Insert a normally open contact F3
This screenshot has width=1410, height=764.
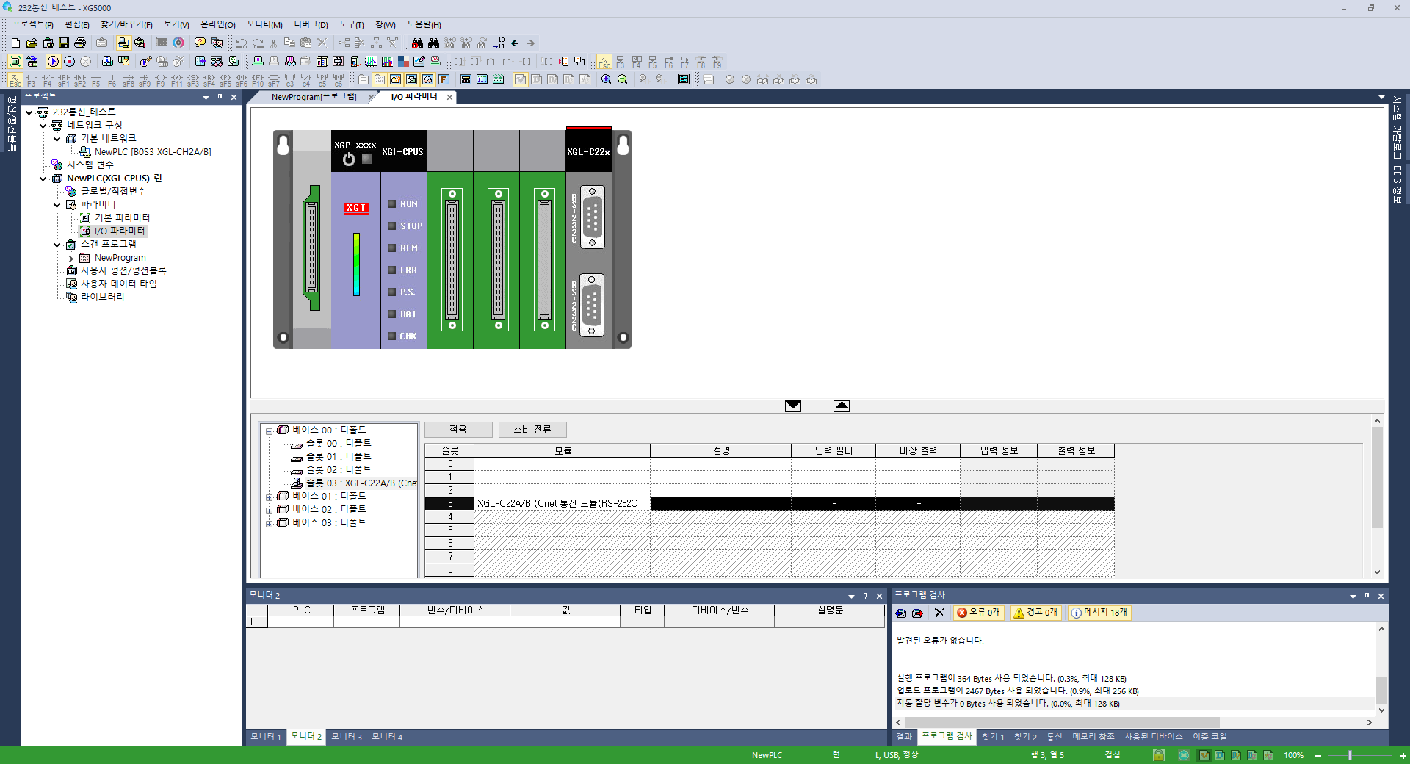click(31, 79)
